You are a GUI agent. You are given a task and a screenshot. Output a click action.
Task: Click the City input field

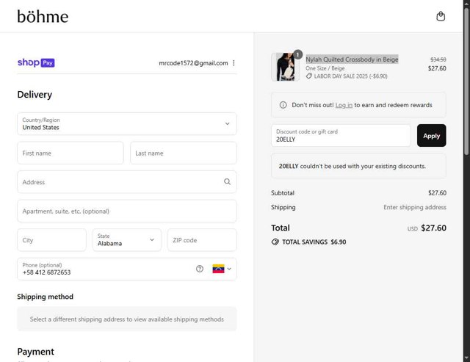click(x=51, y=240)
